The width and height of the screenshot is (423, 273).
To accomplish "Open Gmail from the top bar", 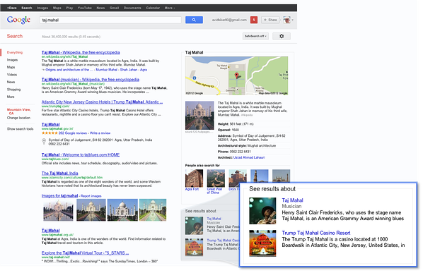I will pyautogui.click(x=114, y=8).
